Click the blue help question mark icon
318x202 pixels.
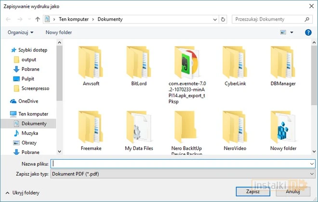[308, 32]
